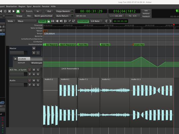The height and width of the screenshot is (134, 179).
Task: Open playlist button on Audio track
Action: click(30, 85)
